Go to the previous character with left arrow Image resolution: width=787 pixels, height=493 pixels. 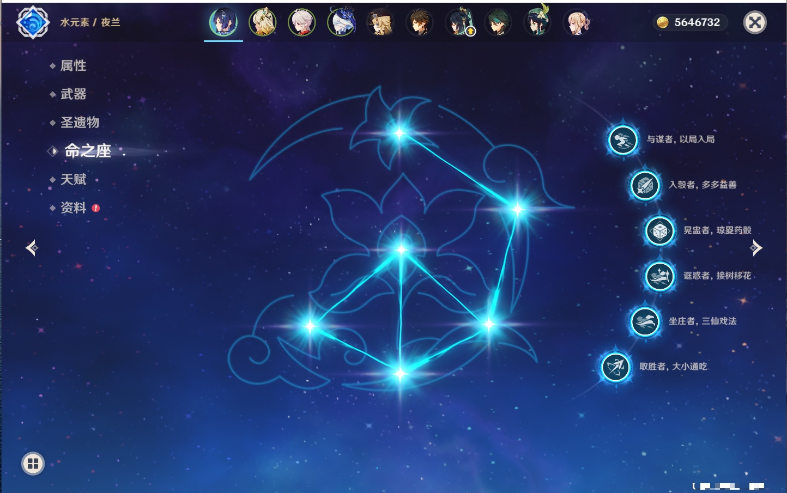32,248
